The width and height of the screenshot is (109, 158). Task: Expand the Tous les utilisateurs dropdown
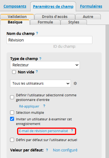click(x=40, y=83)
